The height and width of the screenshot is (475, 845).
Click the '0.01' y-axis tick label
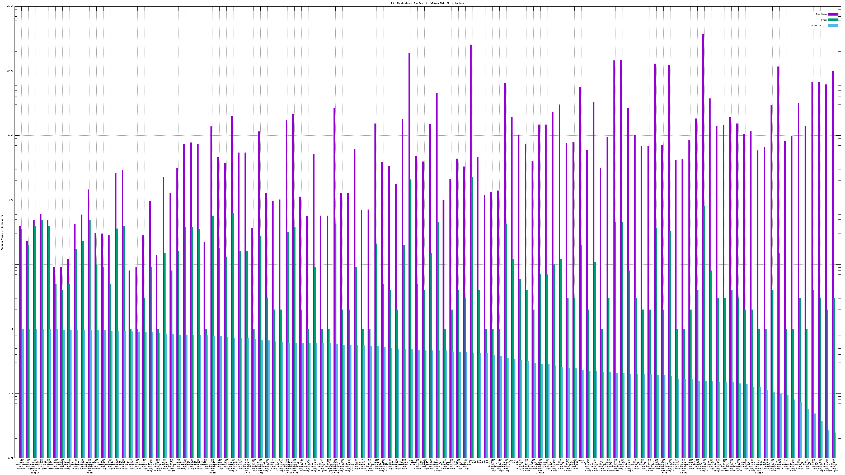(11, 458)
